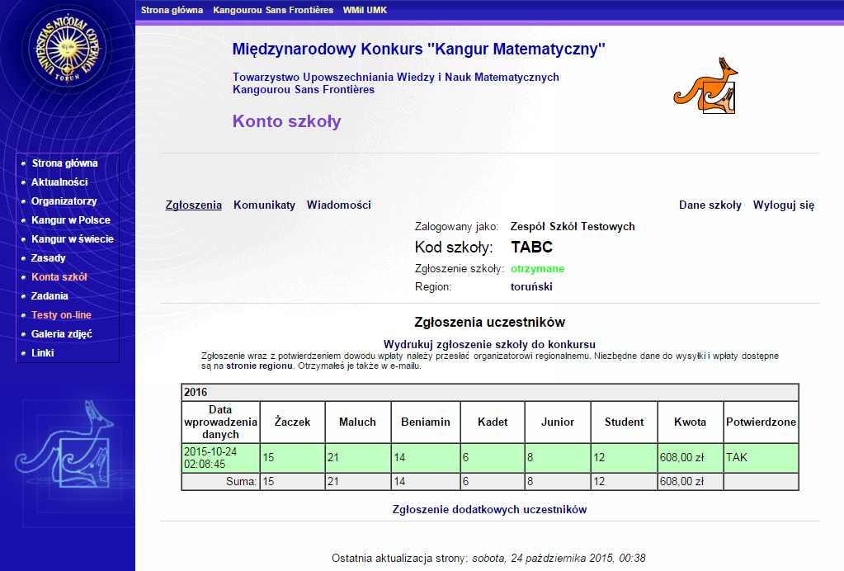Open Linki in sidebar

pyautogui.click(x=43, y=353)
